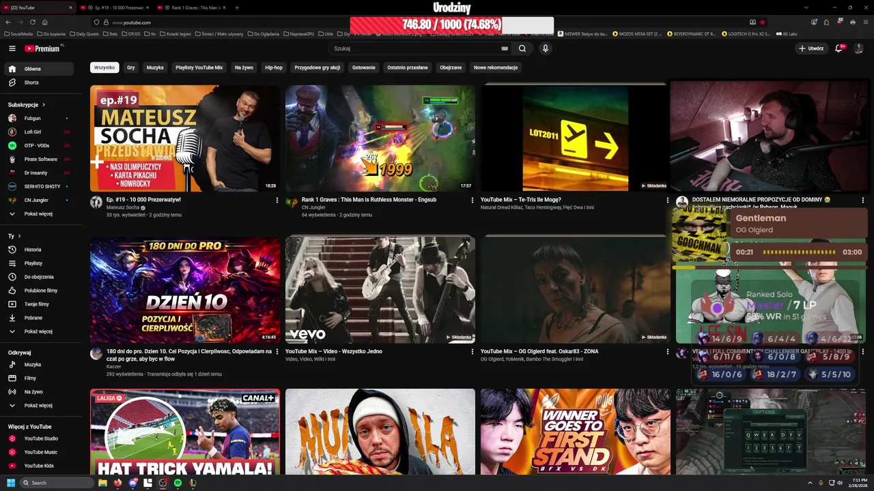Expand Pokaż więcej under Ty section

(40, 331)
